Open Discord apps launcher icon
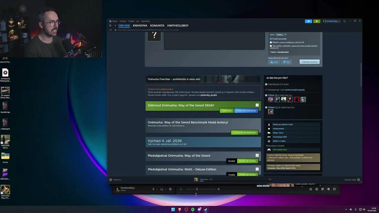 pyautogui.click(x=334, y=189)
